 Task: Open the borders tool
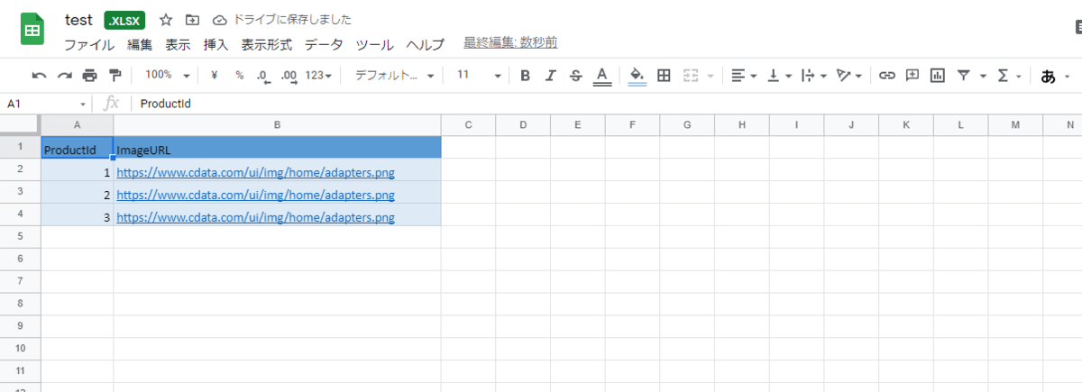click(664, 76)
